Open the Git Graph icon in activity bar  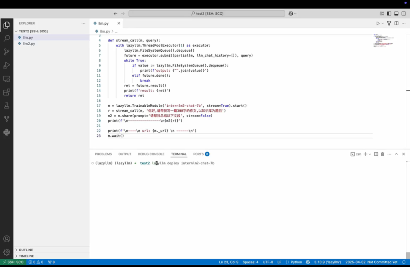[x=6, y=119]
